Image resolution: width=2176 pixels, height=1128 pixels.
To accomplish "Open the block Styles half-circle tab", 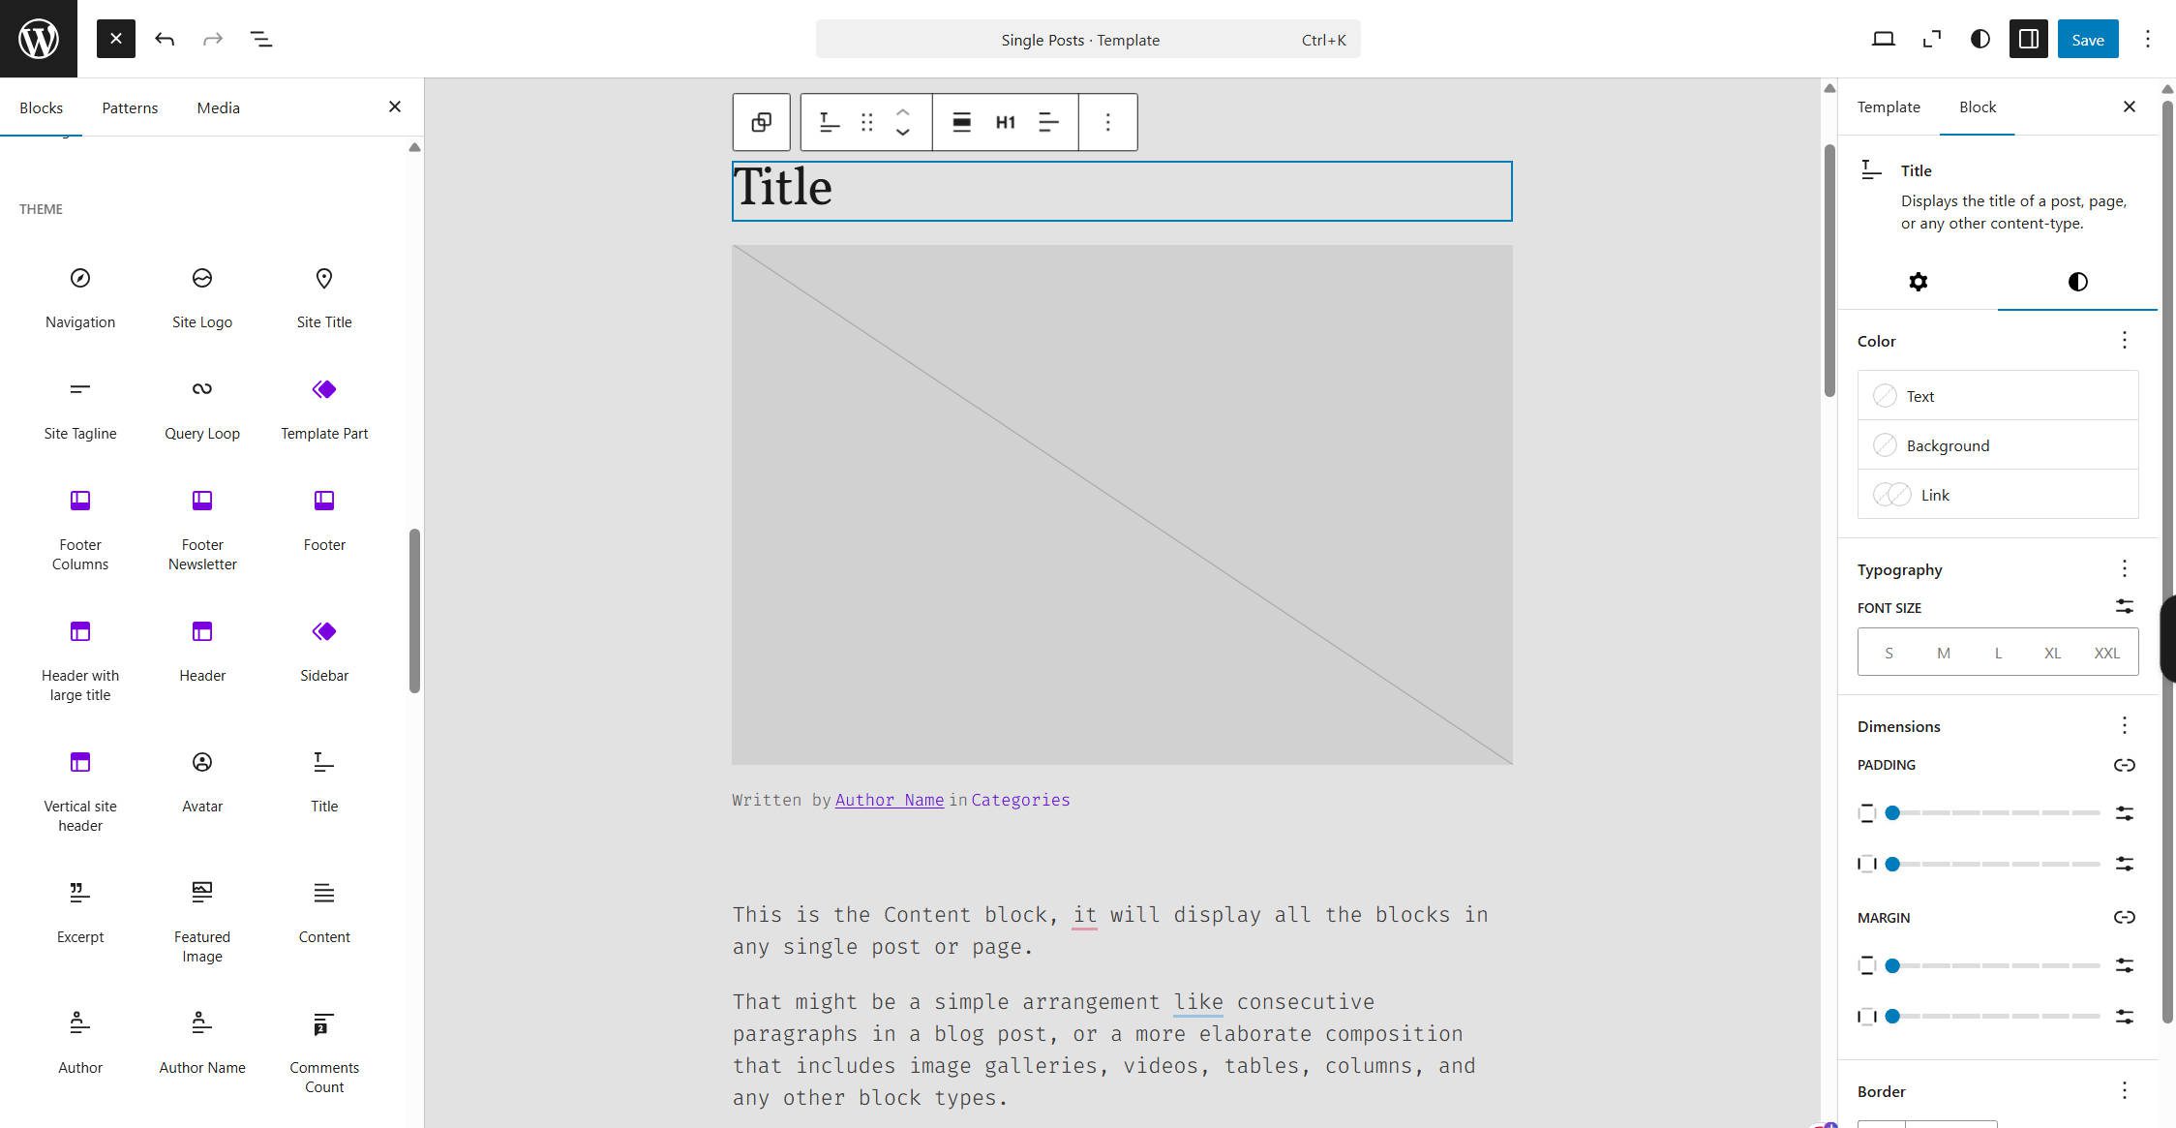I will pyautogui.click(x=2077, y=282).
